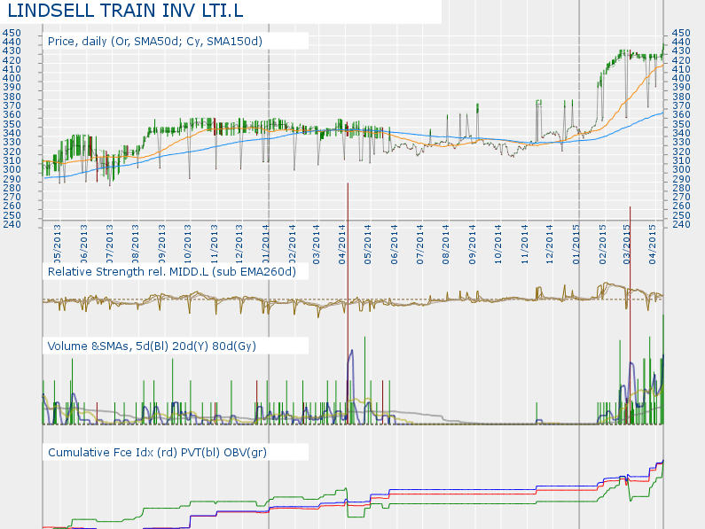Viewport: 705px width, 529px height.
Task: Click the 330 value on right price axis
Action: [681, 142]
